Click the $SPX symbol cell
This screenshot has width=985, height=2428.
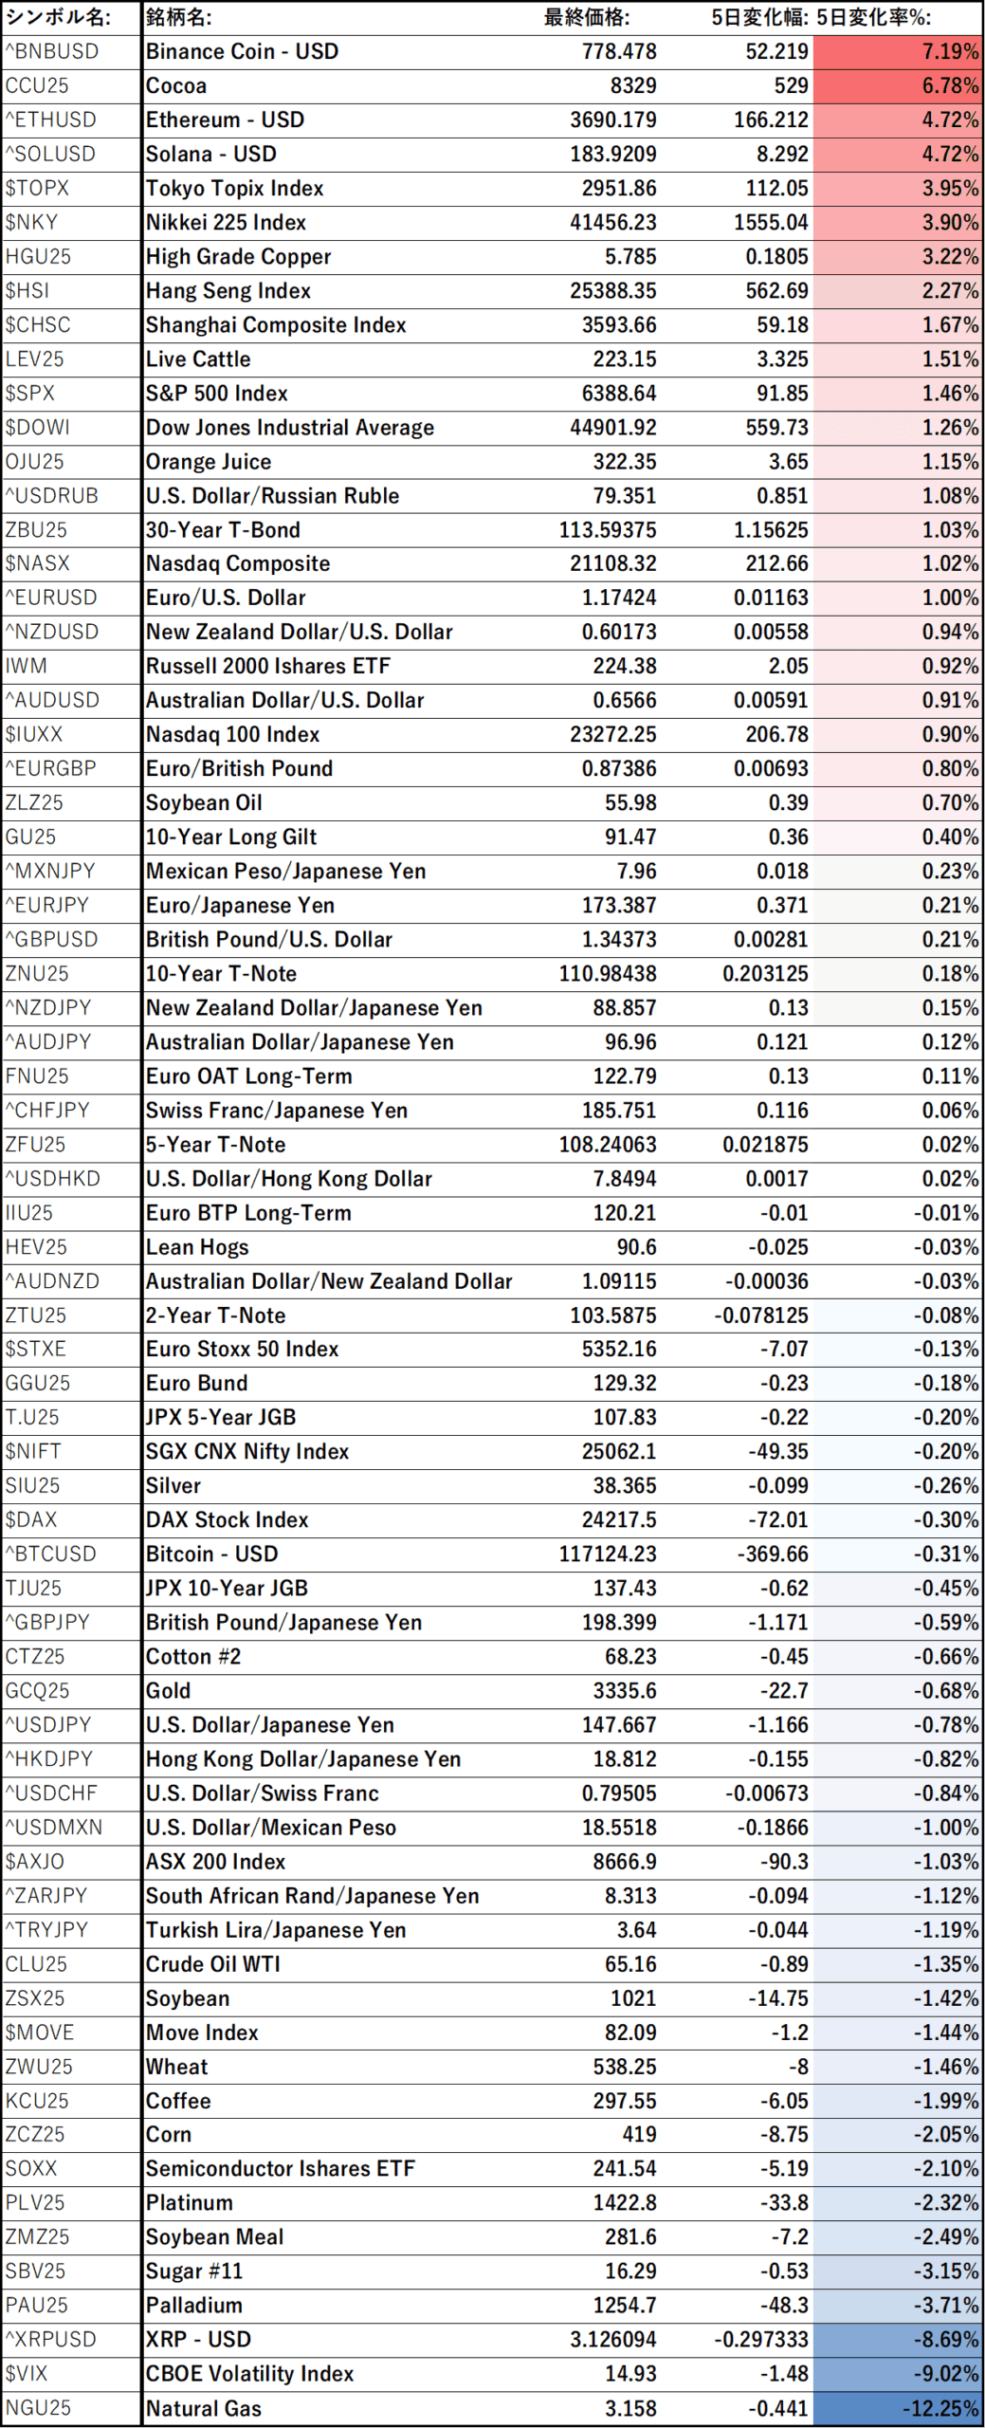coord(31,393)
